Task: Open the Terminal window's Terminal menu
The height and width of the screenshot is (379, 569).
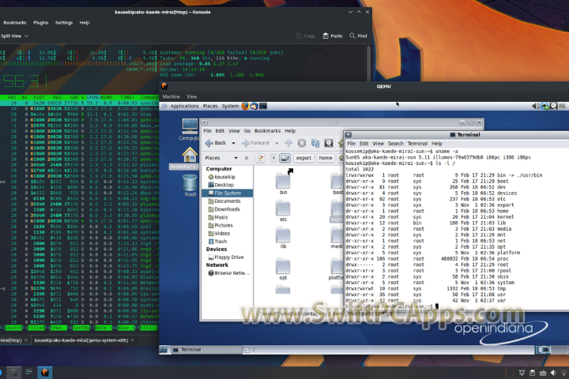Action: (417, 144)
